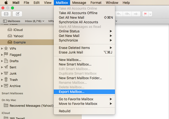Open the flag dropdown arrow
This screenshot has height=119, width=169.
(150, 14)
